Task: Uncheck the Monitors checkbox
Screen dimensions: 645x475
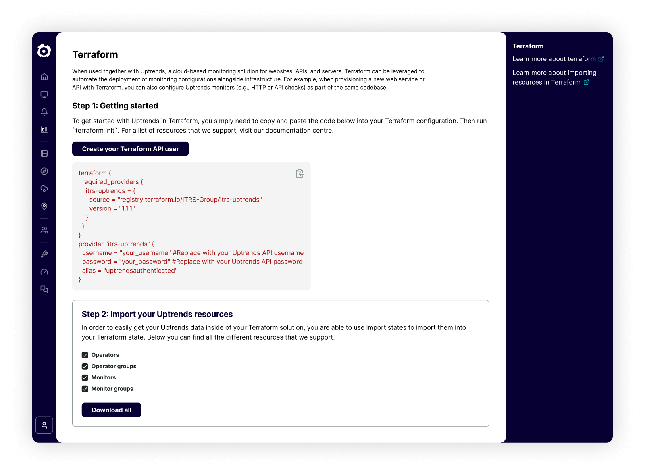Action: pyautogui.click(x=85, y=377)
